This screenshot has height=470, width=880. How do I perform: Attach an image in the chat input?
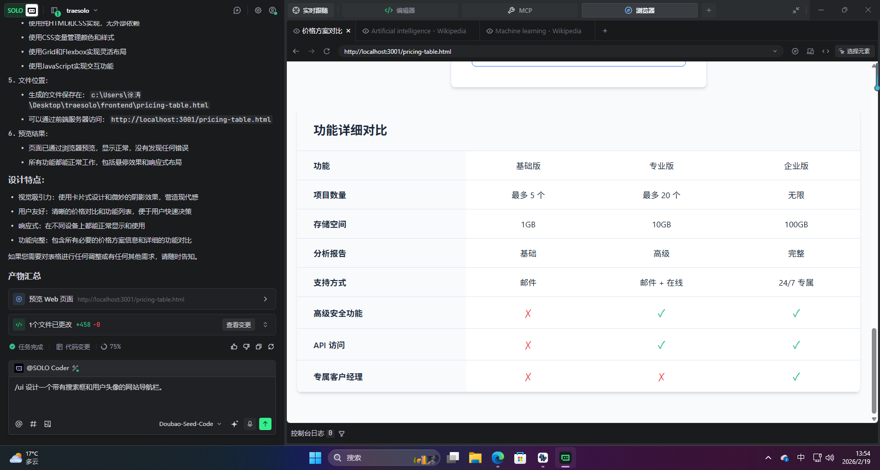48,424
